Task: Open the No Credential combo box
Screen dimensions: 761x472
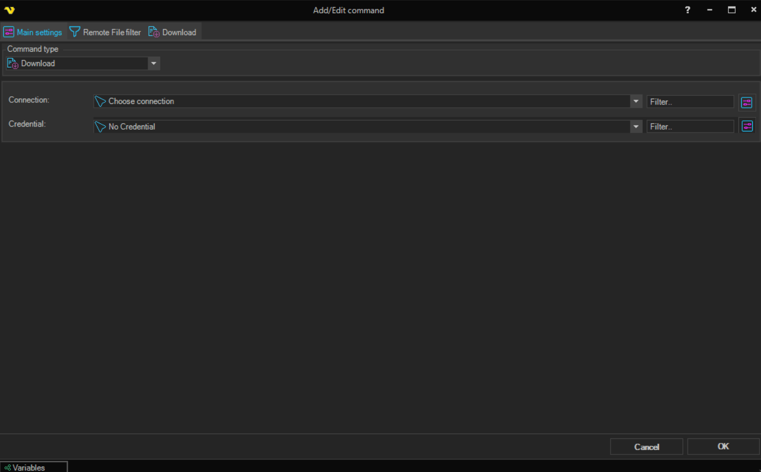Action: (x=361, y=127)
